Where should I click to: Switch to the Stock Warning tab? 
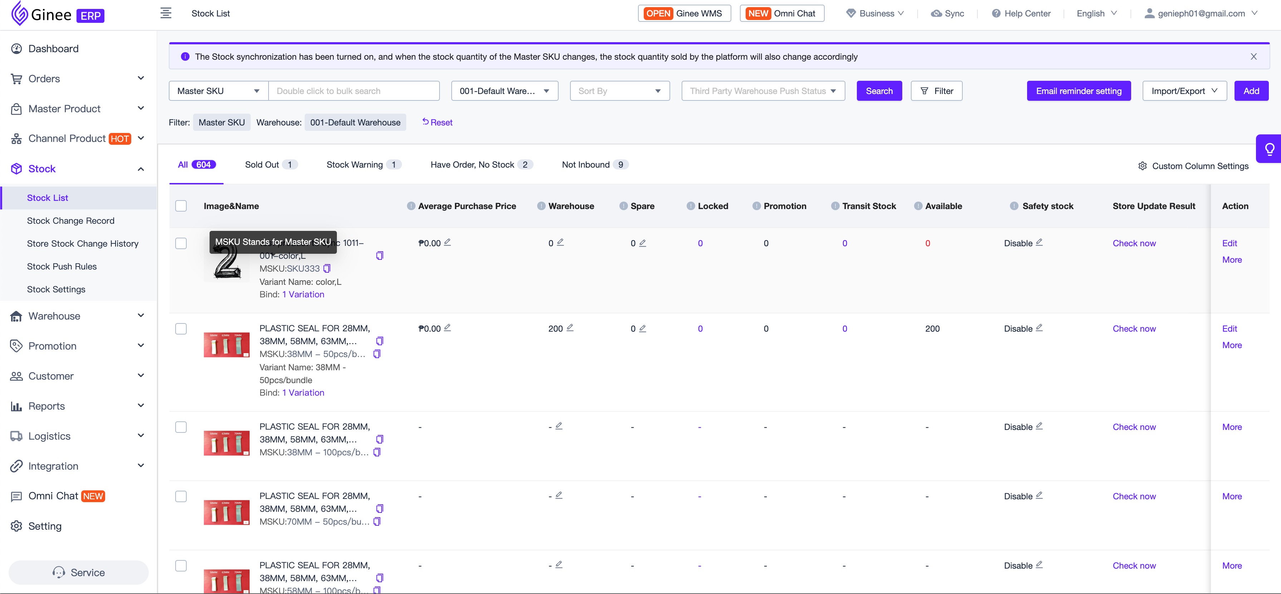363,164
